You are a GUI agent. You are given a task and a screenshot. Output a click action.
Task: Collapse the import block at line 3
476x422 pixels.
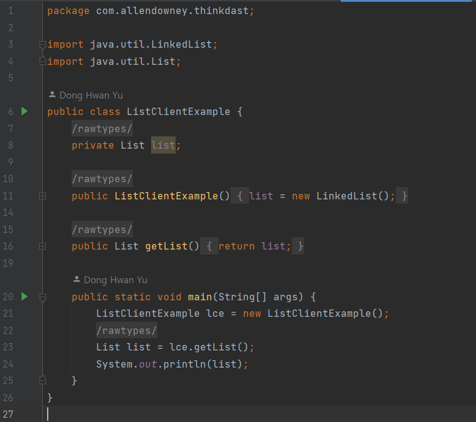[42, 45]
